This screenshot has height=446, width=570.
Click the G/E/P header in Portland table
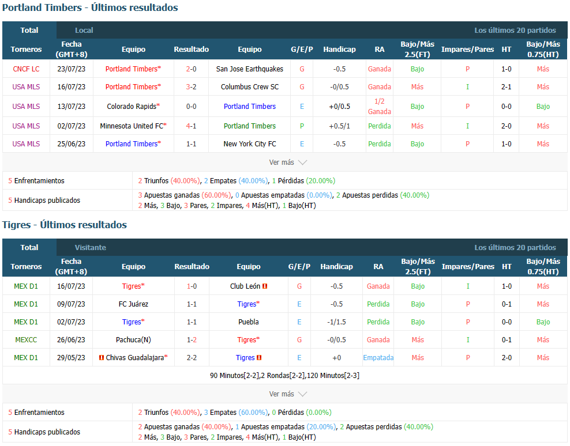[x=302, y=50]
